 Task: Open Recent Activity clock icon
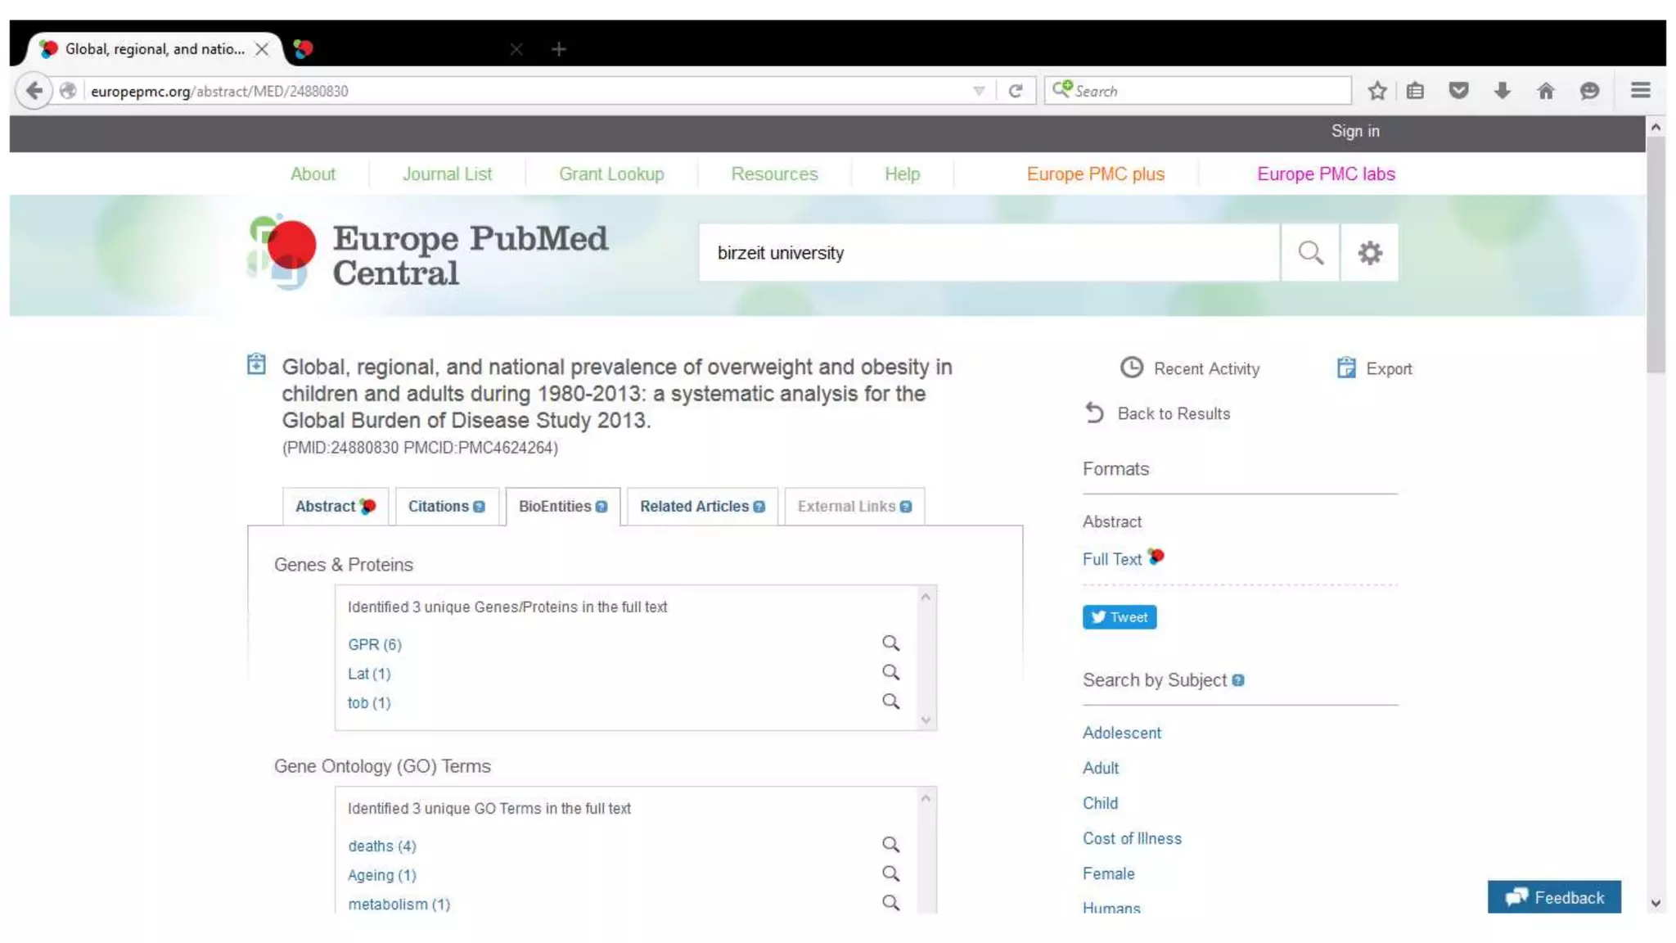click(x=1131, y=368)
